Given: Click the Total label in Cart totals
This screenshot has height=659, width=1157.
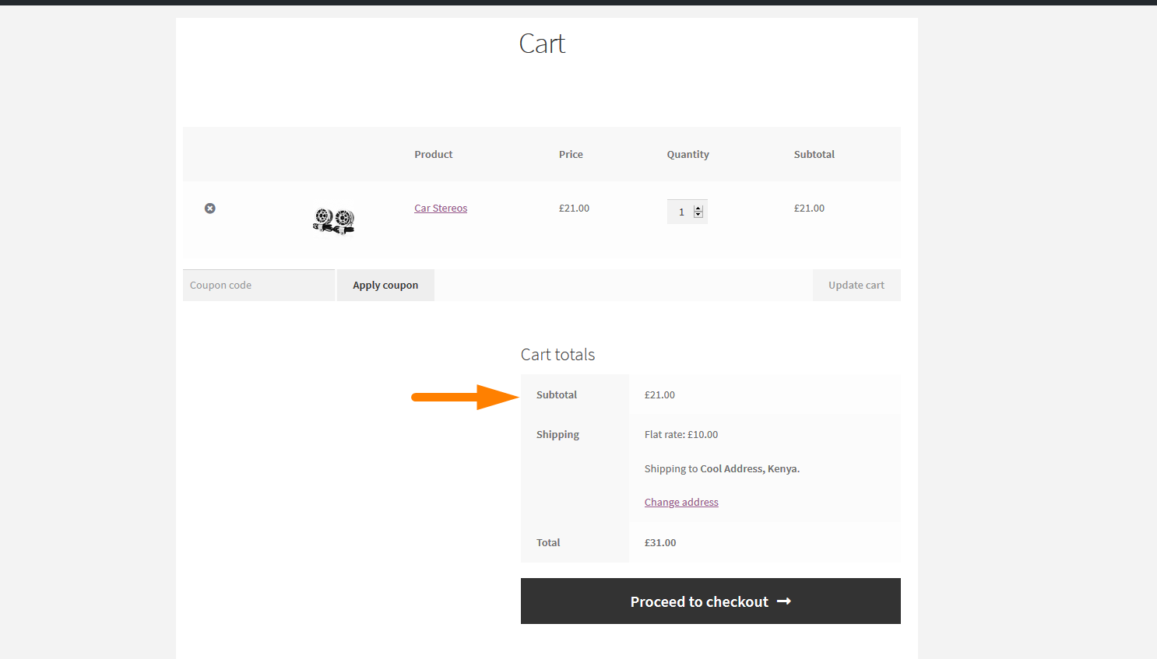Looking at the screenshot, I should 548,543.
